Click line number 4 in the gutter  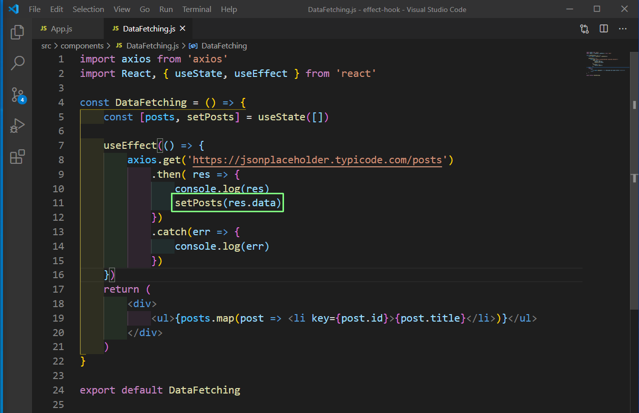61,102
